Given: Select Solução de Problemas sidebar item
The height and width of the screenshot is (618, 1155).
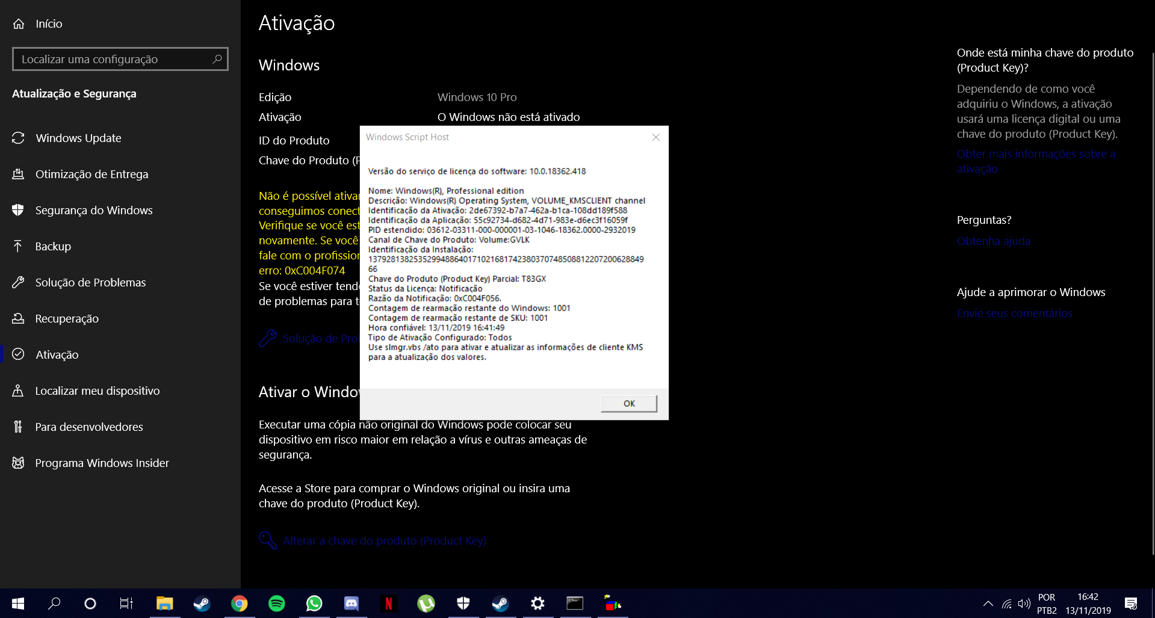Looking at the screenshot, I should pos(120,282).
